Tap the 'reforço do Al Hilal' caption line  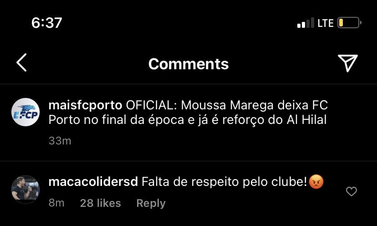[275, 120]
